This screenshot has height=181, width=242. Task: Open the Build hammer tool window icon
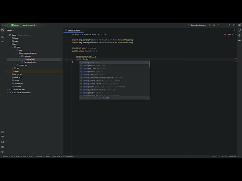click(3, 137)
